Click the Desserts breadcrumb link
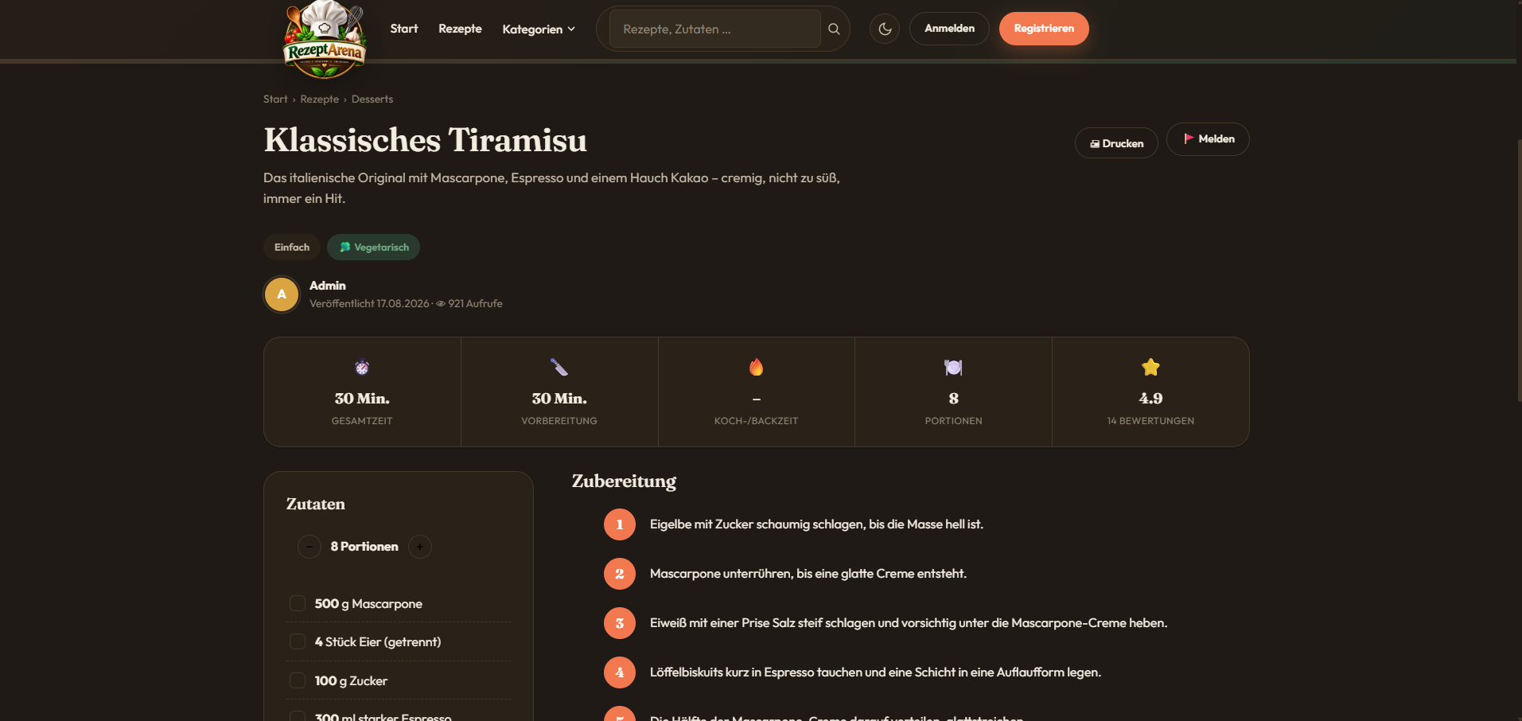 (x=372, y=99)
